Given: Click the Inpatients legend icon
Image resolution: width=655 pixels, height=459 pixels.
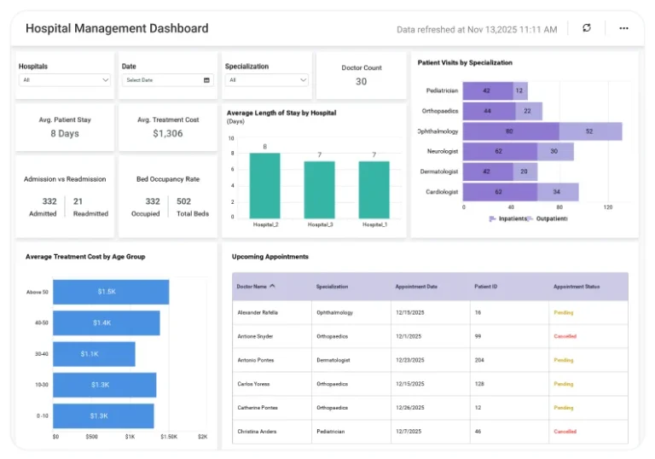Looking at the screenshot, I should (x=493, y=219).
